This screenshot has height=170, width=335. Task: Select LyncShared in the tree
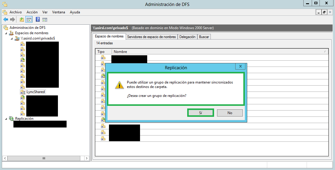(36, 92)
